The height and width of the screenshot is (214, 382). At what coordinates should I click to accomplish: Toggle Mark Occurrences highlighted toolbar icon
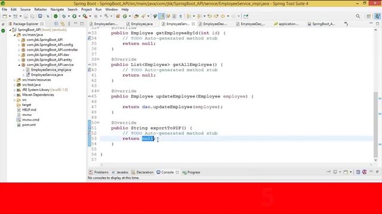(x=162, y=16)
